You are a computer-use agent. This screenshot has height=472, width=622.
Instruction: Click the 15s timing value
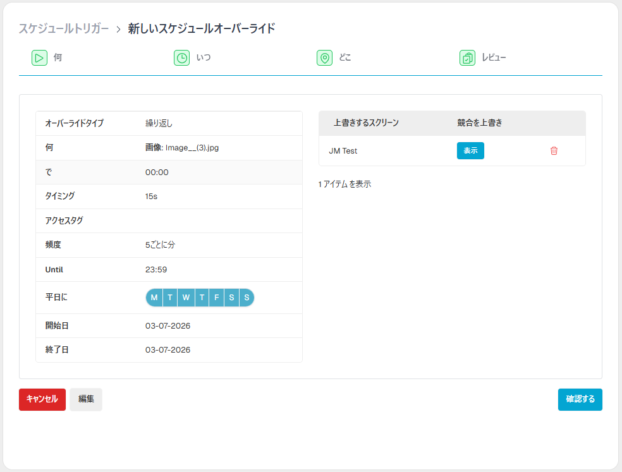tap(151, 197)
